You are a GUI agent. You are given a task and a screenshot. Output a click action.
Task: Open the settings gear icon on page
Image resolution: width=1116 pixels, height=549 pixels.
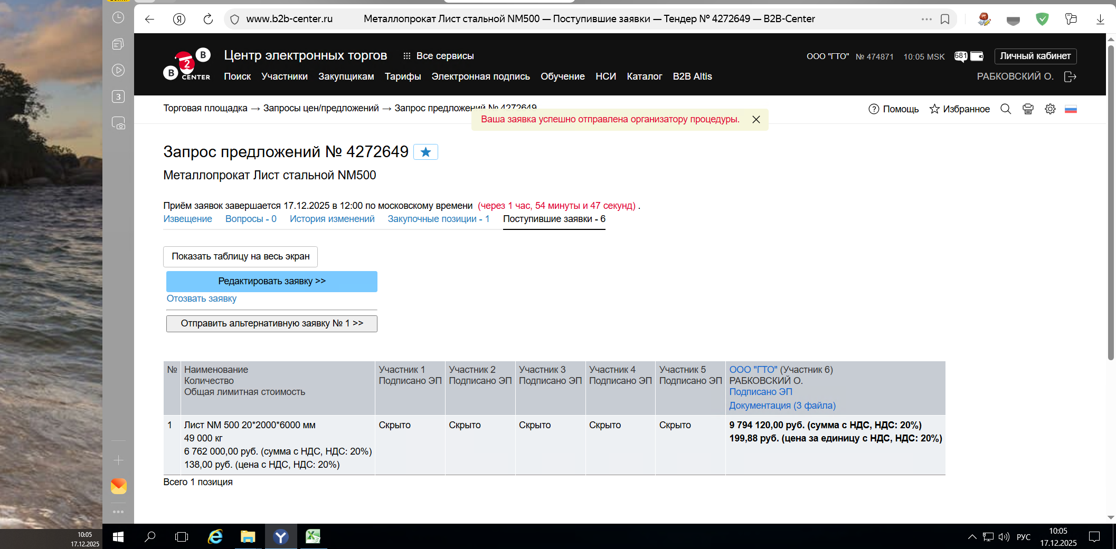coord(1050,109)
